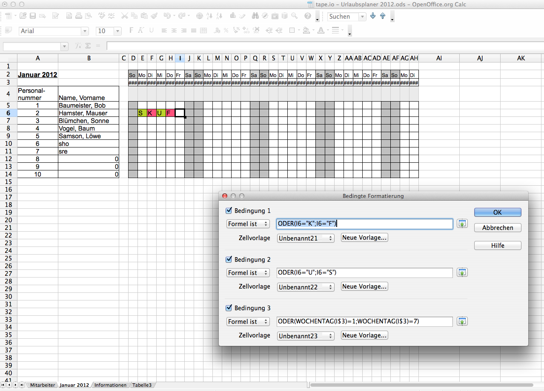Click the Bedingung 3 WOCHENTAG formula field

[x=365, y=322]
